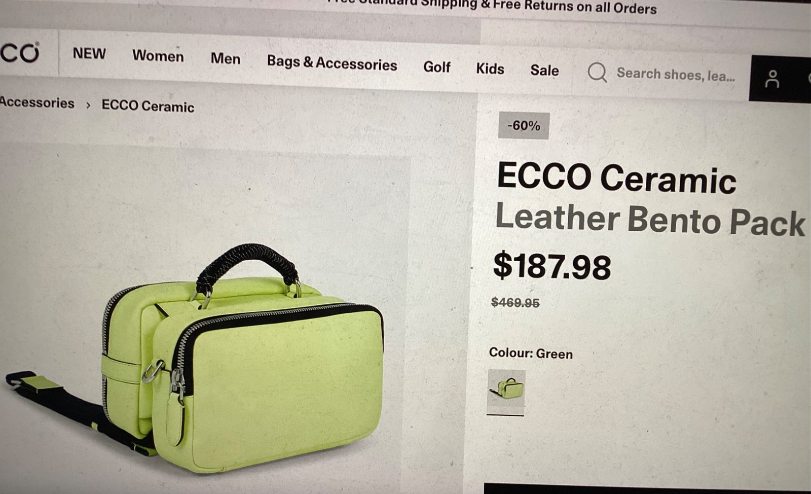The image size is (811, 494).
Task: Click the ECCO logo
Action: pos(20,53)
